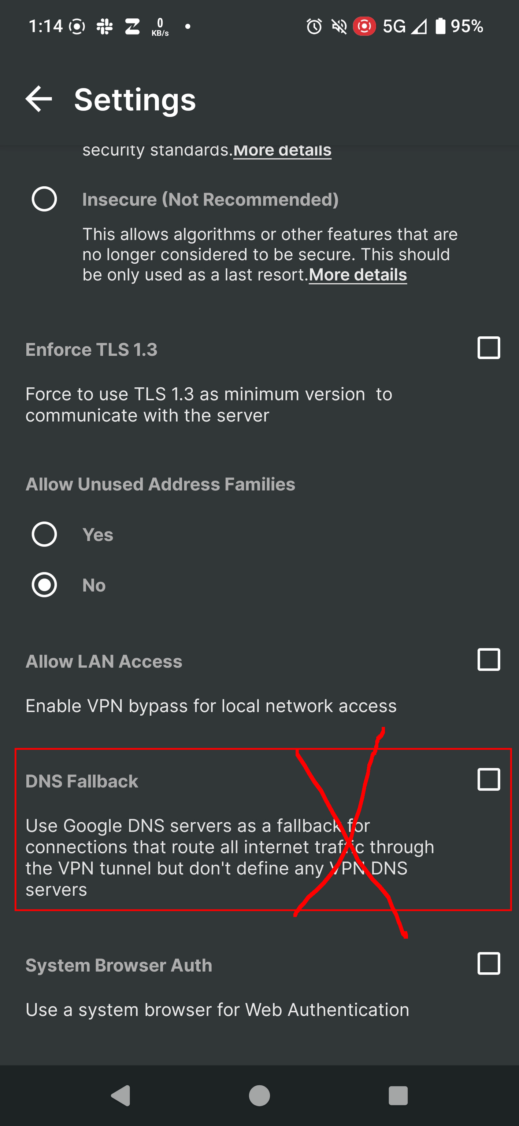The height and width of the screenshot is (1126, 519).
Task: Tap the Android back navigation triangle
Action: pyautogui.click(x=121, y=1096)
